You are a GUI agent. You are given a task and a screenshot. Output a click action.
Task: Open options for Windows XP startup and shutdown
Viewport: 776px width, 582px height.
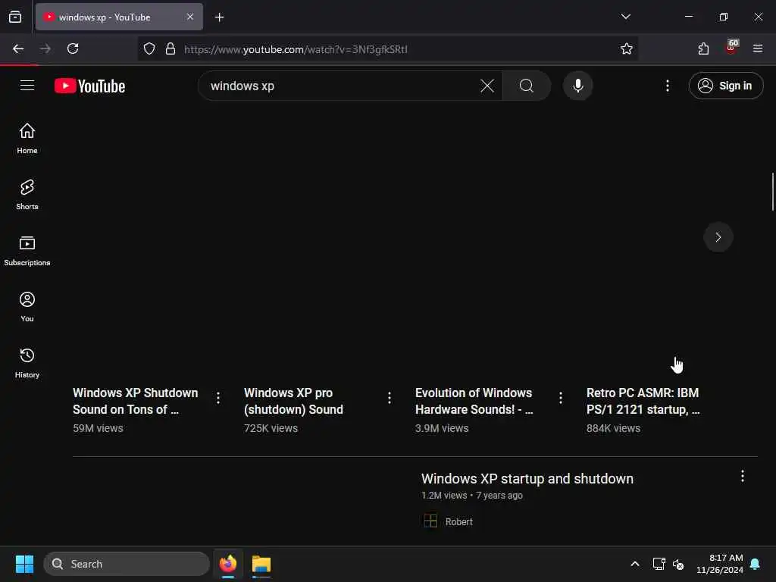(x=743, y=476)
